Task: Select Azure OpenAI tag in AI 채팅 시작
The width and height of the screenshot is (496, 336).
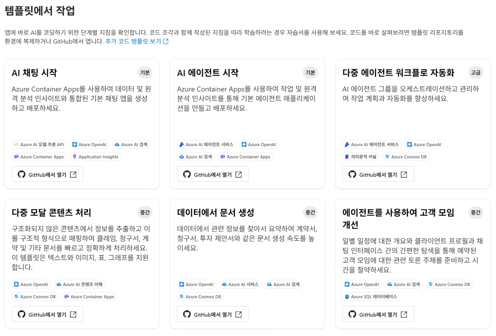Action: [x=89, y=144]
